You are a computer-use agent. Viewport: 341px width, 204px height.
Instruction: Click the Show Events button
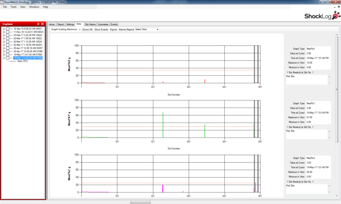pos(101,30)
